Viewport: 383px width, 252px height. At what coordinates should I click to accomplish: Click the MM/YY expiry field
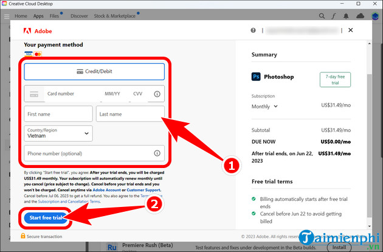tap(112, 94)
